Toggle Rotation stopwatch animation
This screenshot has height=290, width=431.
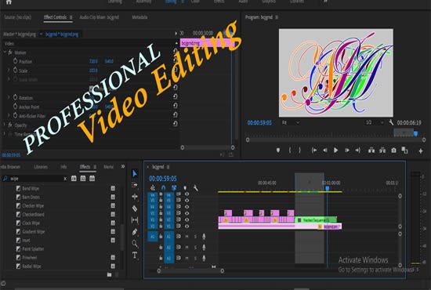[15, 97]
